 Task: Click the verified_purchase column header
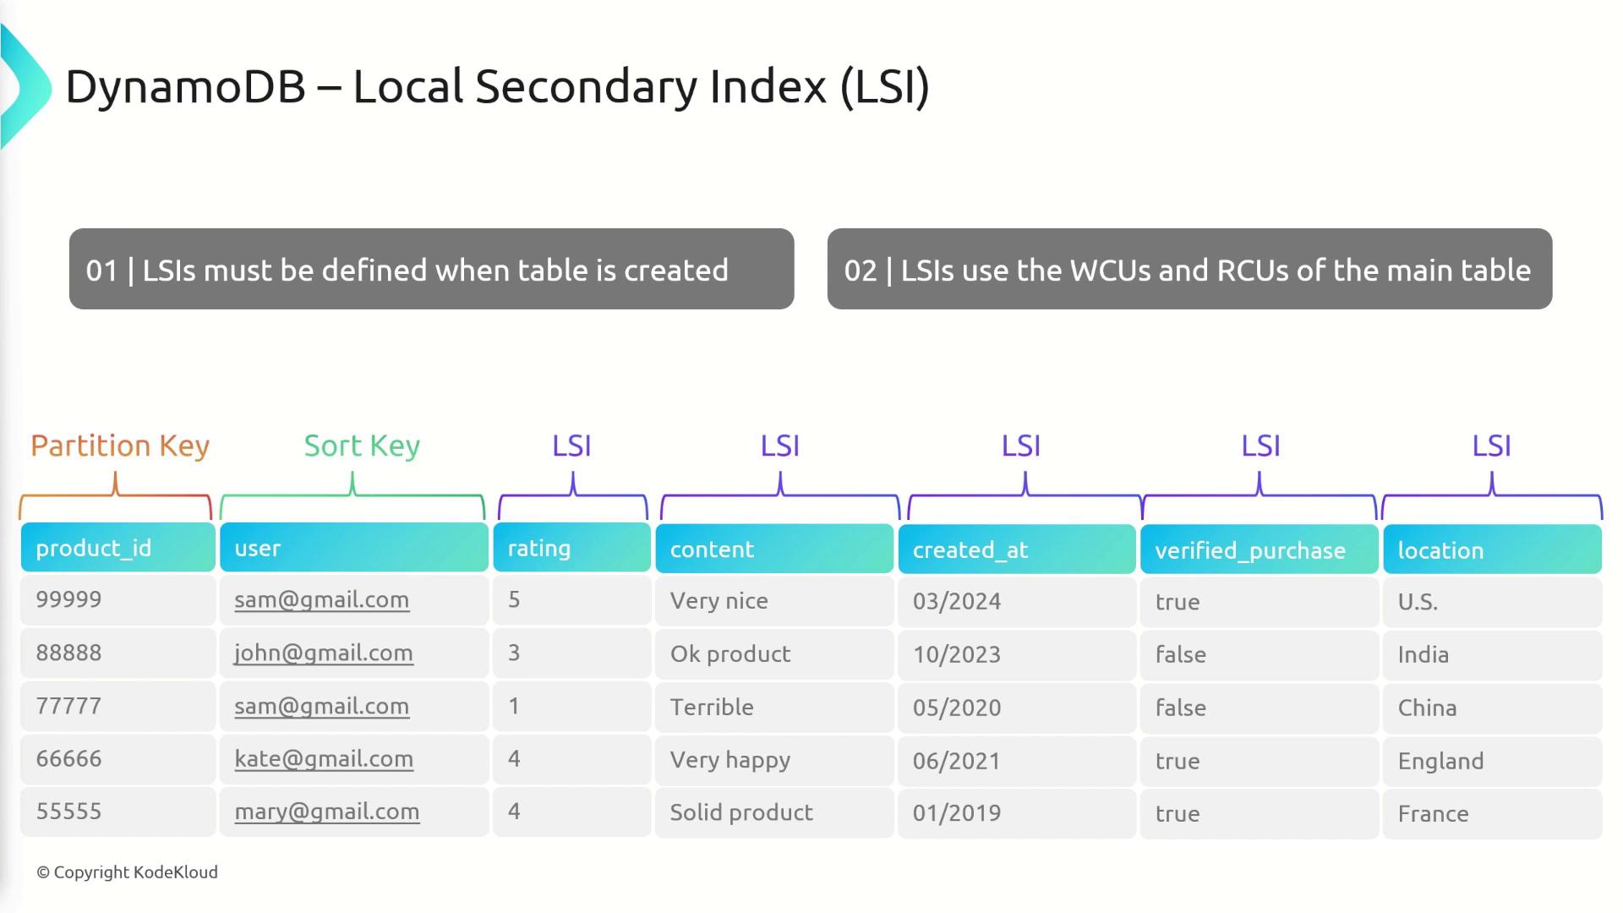1259,550
